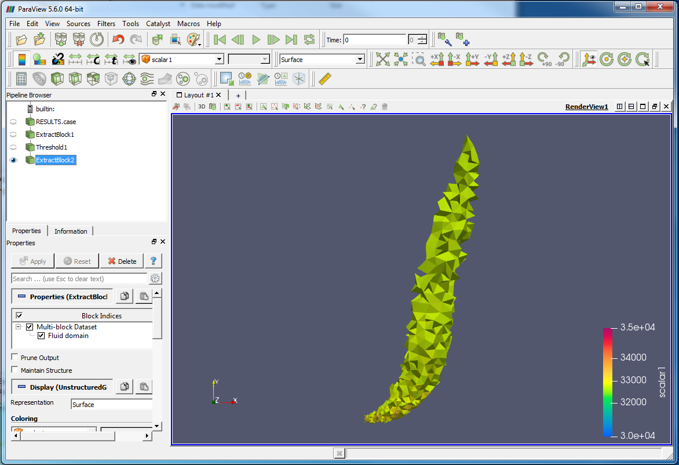Click the Calculator filter icon
Viewport: 679px width, 465px height.
[21, 78]
